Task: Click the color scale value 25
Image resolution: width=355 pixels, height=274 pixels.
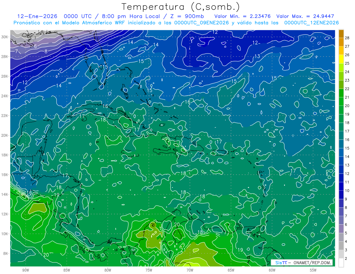Action: click(x=347, y=63)
